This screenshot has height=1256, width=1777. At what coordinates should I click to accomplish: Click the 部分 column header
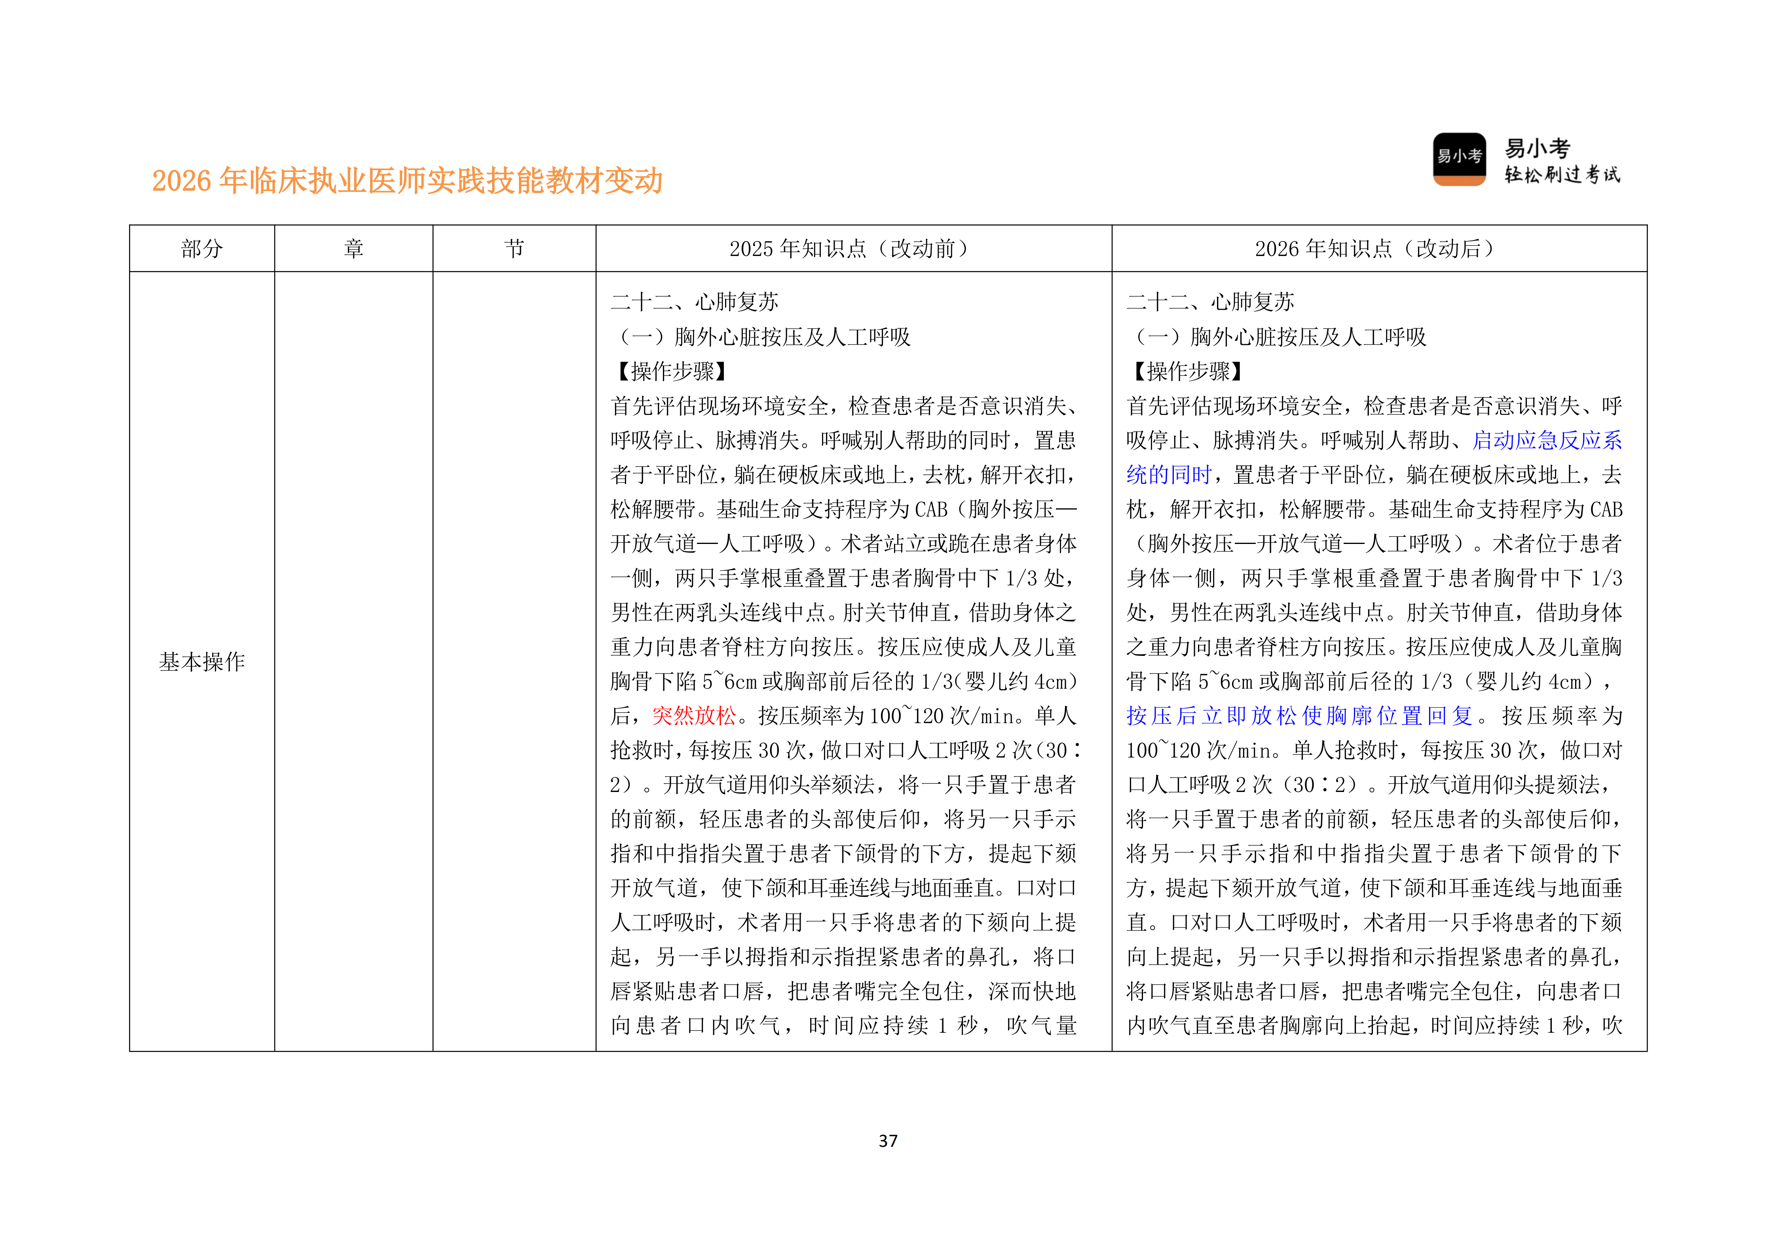point(201,248)
